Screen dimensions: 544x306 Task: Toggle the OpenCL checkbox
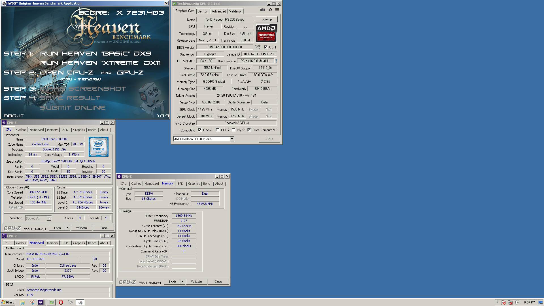pos(200,130)
